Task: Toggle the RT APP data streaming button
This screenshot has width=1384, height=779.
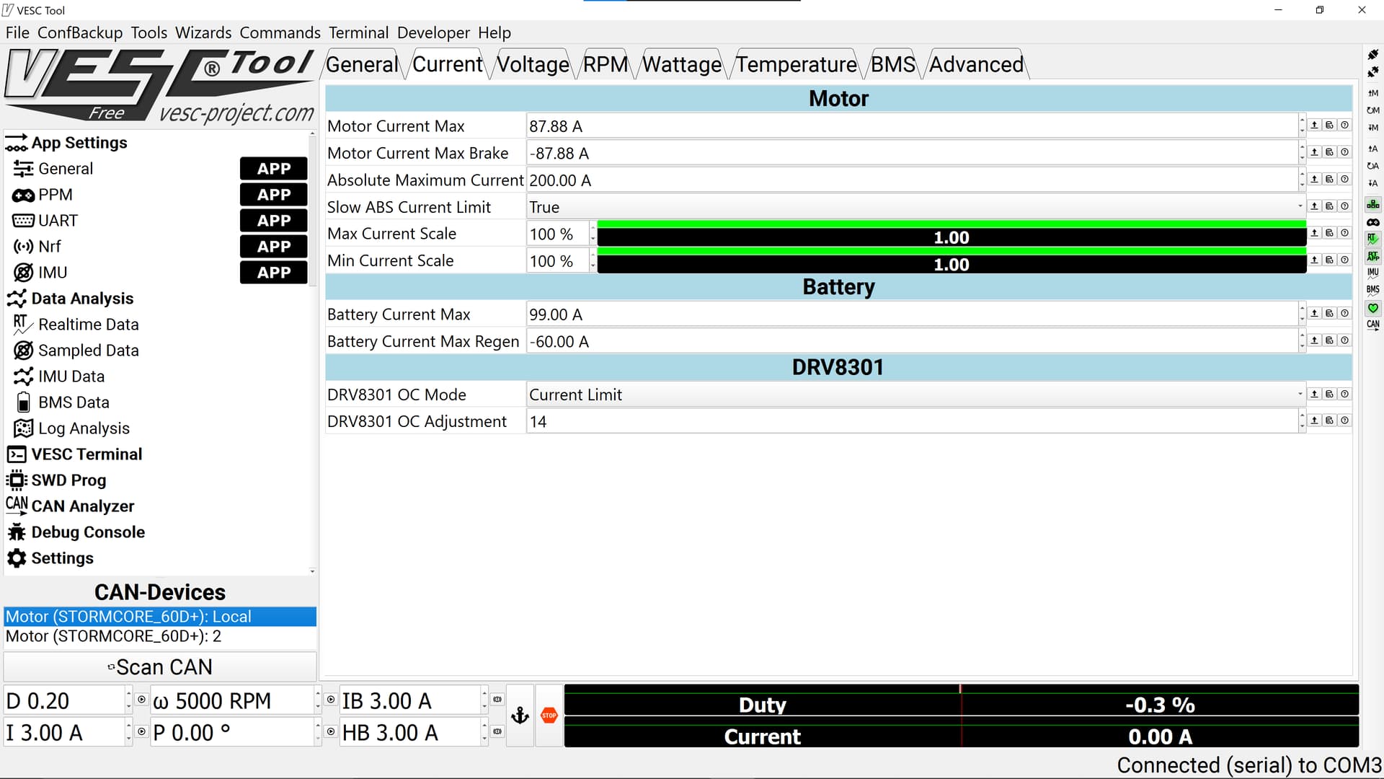Action: tap(1372, 256)
